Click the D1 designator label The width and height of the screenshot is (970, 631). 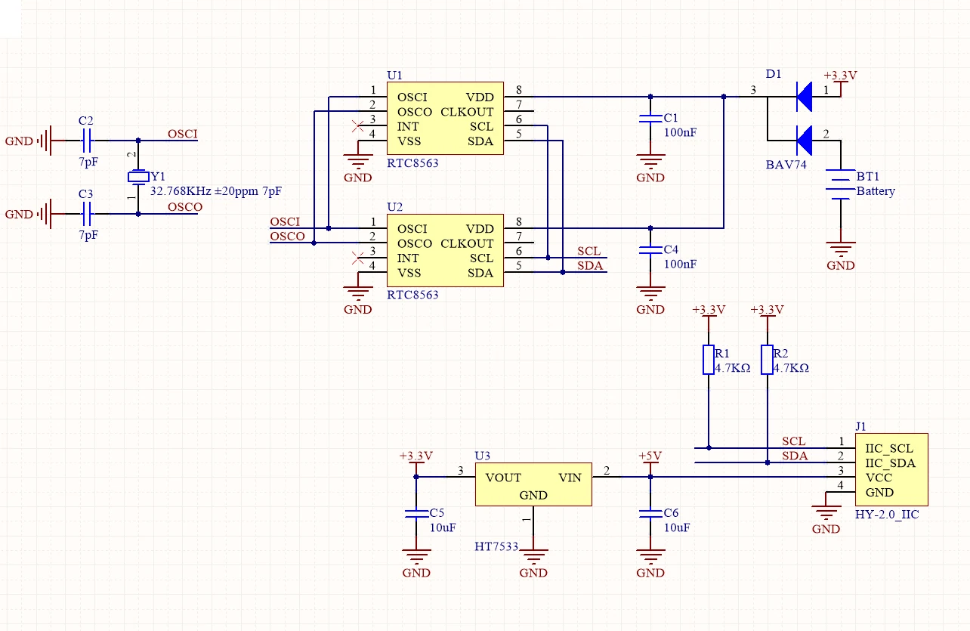click(x=774, y=74)
